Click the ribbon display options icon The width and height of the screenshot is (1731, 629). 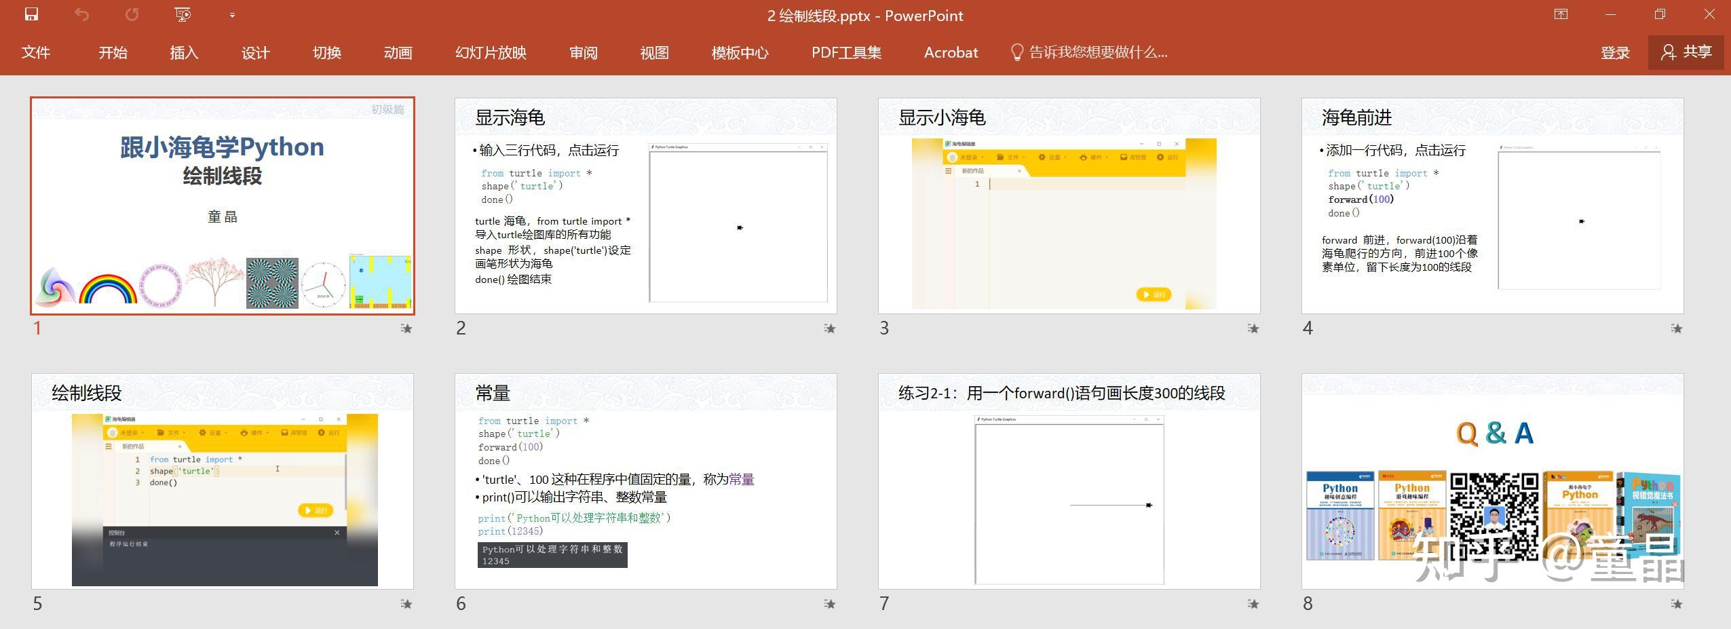[1559, 14]
